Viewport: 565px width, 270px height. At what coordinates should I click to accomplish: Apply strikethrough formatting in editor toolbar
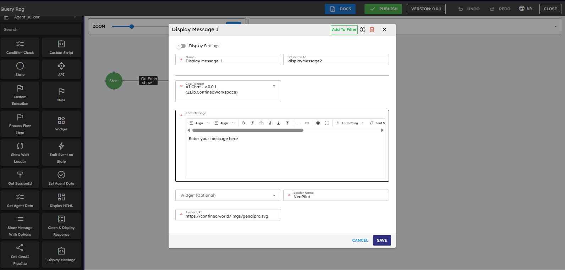tap(261, 123)
